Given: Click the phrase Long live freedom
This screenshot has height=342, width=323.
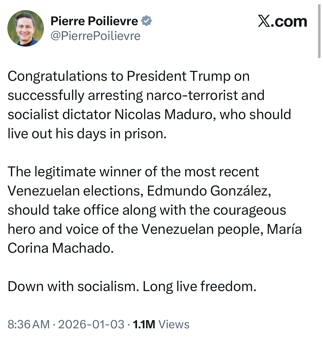Looking at the screenshot, I should (199, 286).
